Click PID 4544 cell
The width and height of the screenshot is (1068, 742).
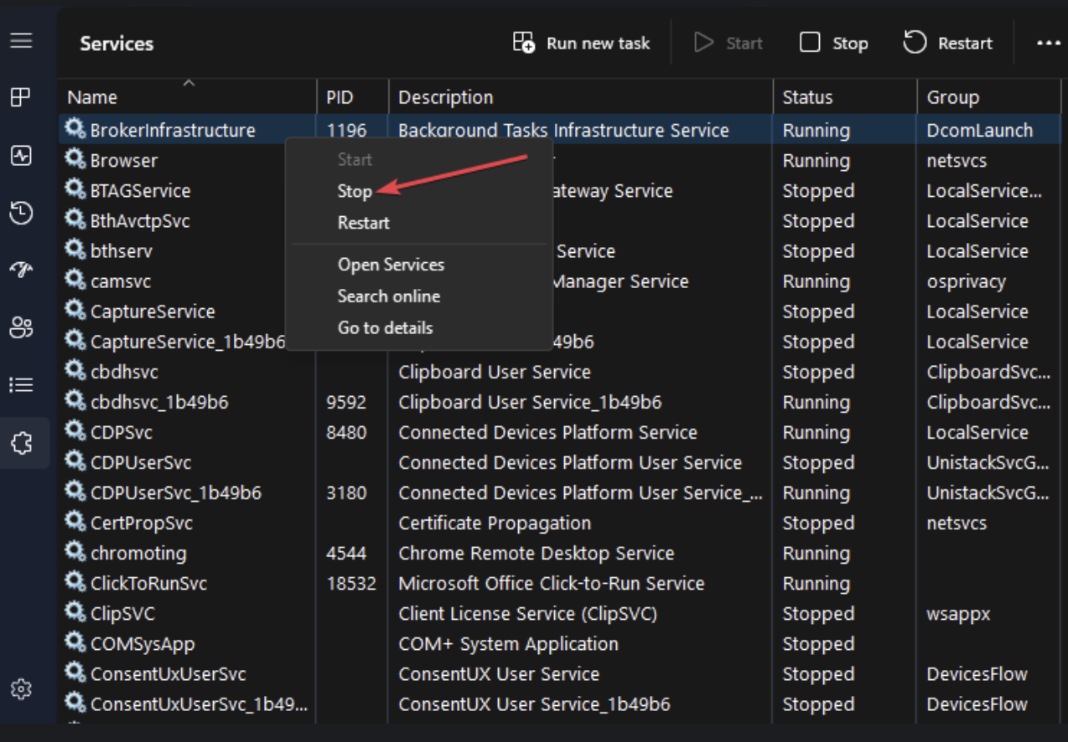click(x=346, y=554)
